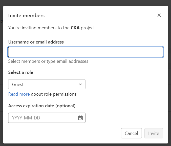171x146 pixels.
Task: Click the "about role permissions" text
Action: [x=54, y=94]
